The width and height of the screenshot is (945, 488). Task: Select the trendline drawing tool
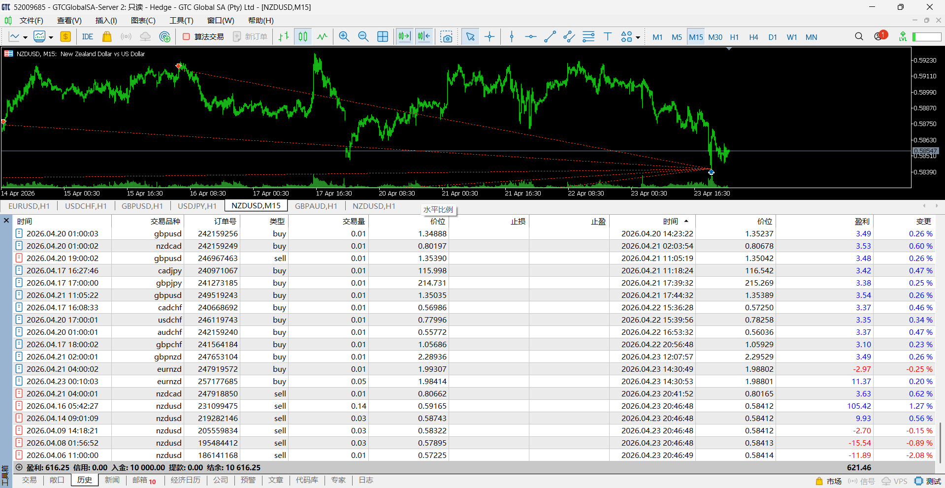click(x=550, y=37)
